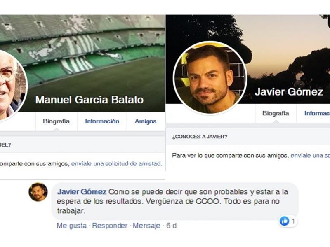Click Javier Gómez name in comment
Viewport: 330px width, 247px height.
point(82,192)
